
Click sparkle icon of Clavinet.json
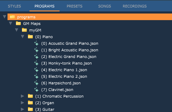click(x=36, y=90)
